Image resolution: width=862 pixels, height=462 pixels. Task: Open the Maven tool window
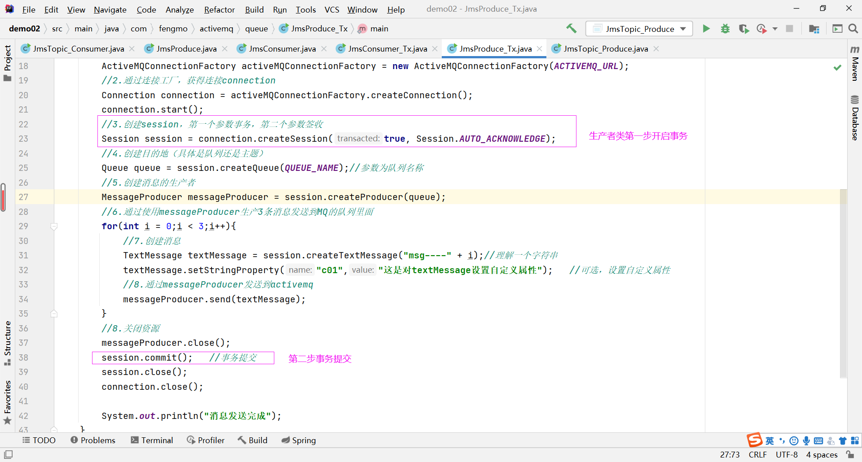click(x=855, y=63)
